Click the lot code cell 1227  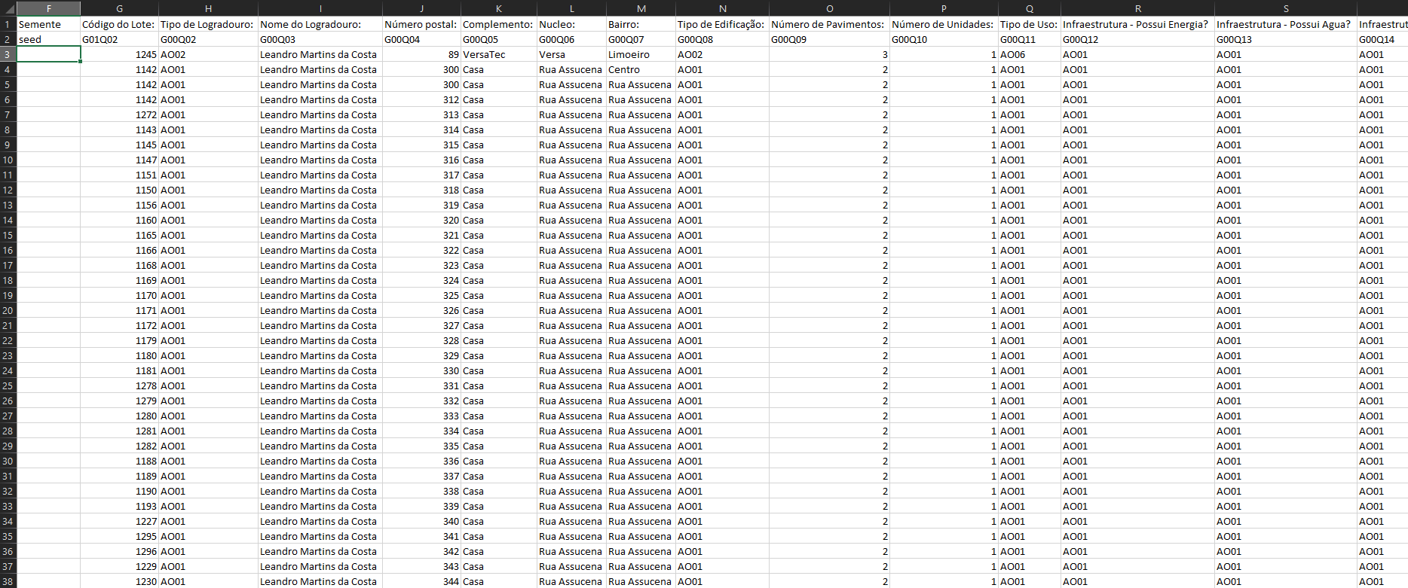119,521
